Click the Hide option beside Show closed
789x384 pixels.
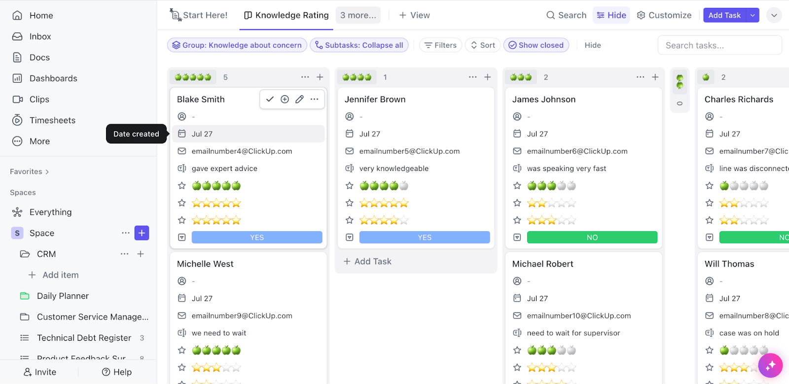(593, 45)
